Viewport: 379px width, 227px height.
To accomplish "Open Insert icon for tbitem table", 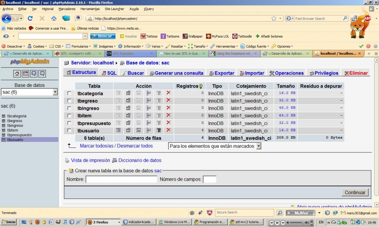I will tap(148, 115).
